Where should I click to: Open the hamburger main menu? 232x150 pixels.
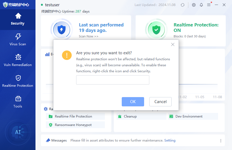[209, 5]
